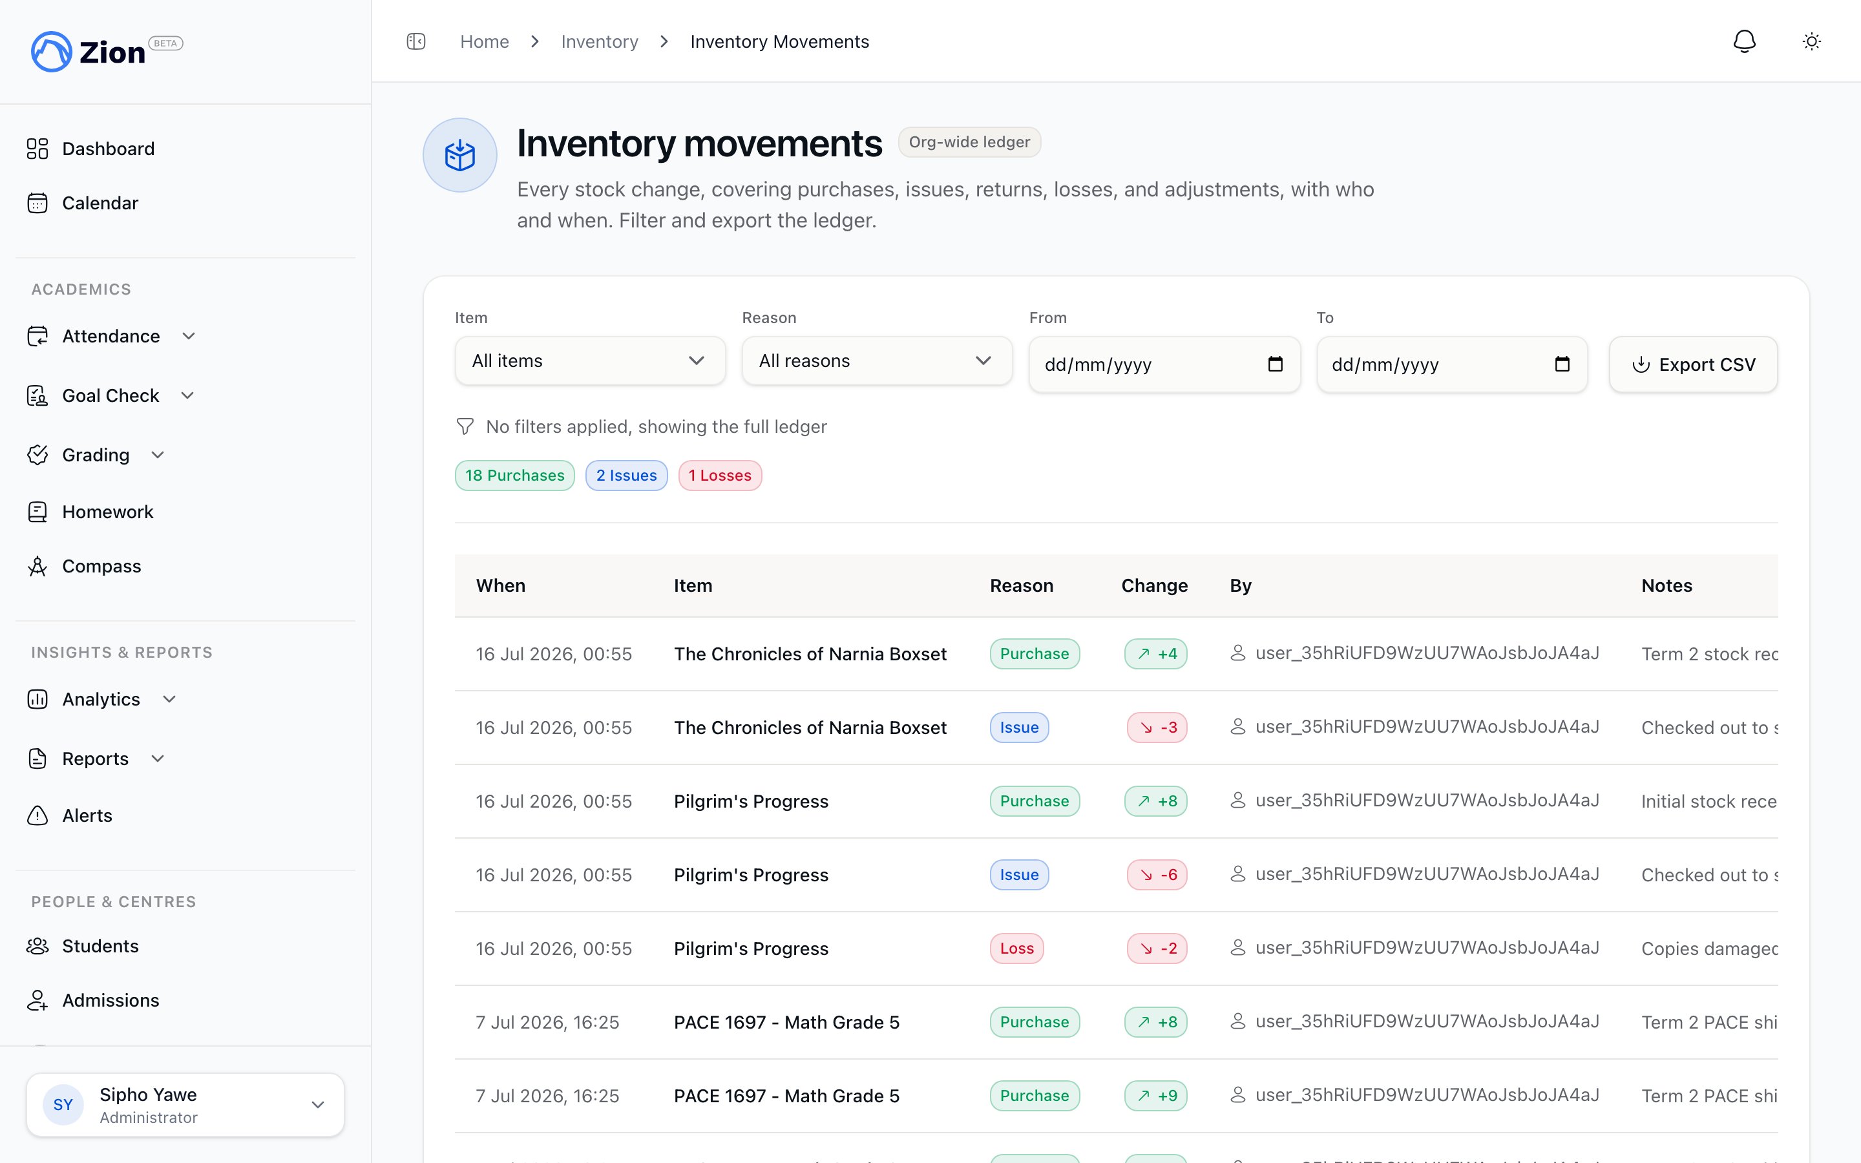Click the 2 Issues badge
The image size is (1861, 1163).
click(626, 476)
